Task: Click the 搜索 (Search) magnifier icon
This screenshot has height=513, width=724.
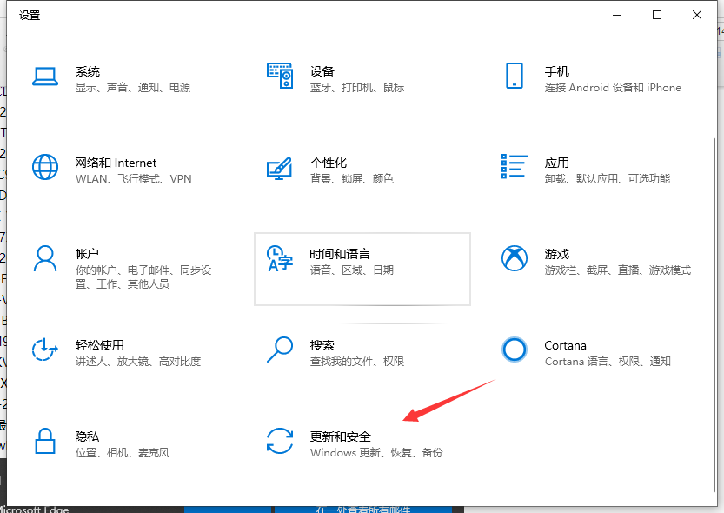Action: click(x=280, y=350)
